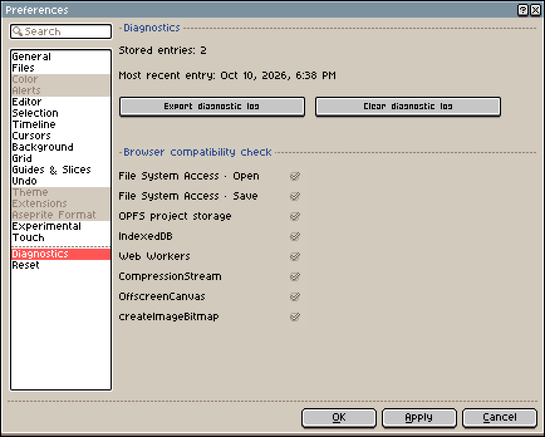Confirm preferences with OK button
Screen dimensions: 545x437
[x=339, y=418]
